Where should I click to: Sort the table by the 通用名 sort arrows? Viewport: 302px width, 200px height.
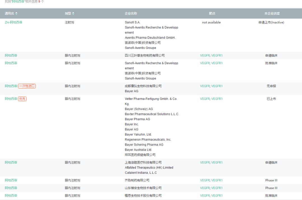click(x=16, y=13)
